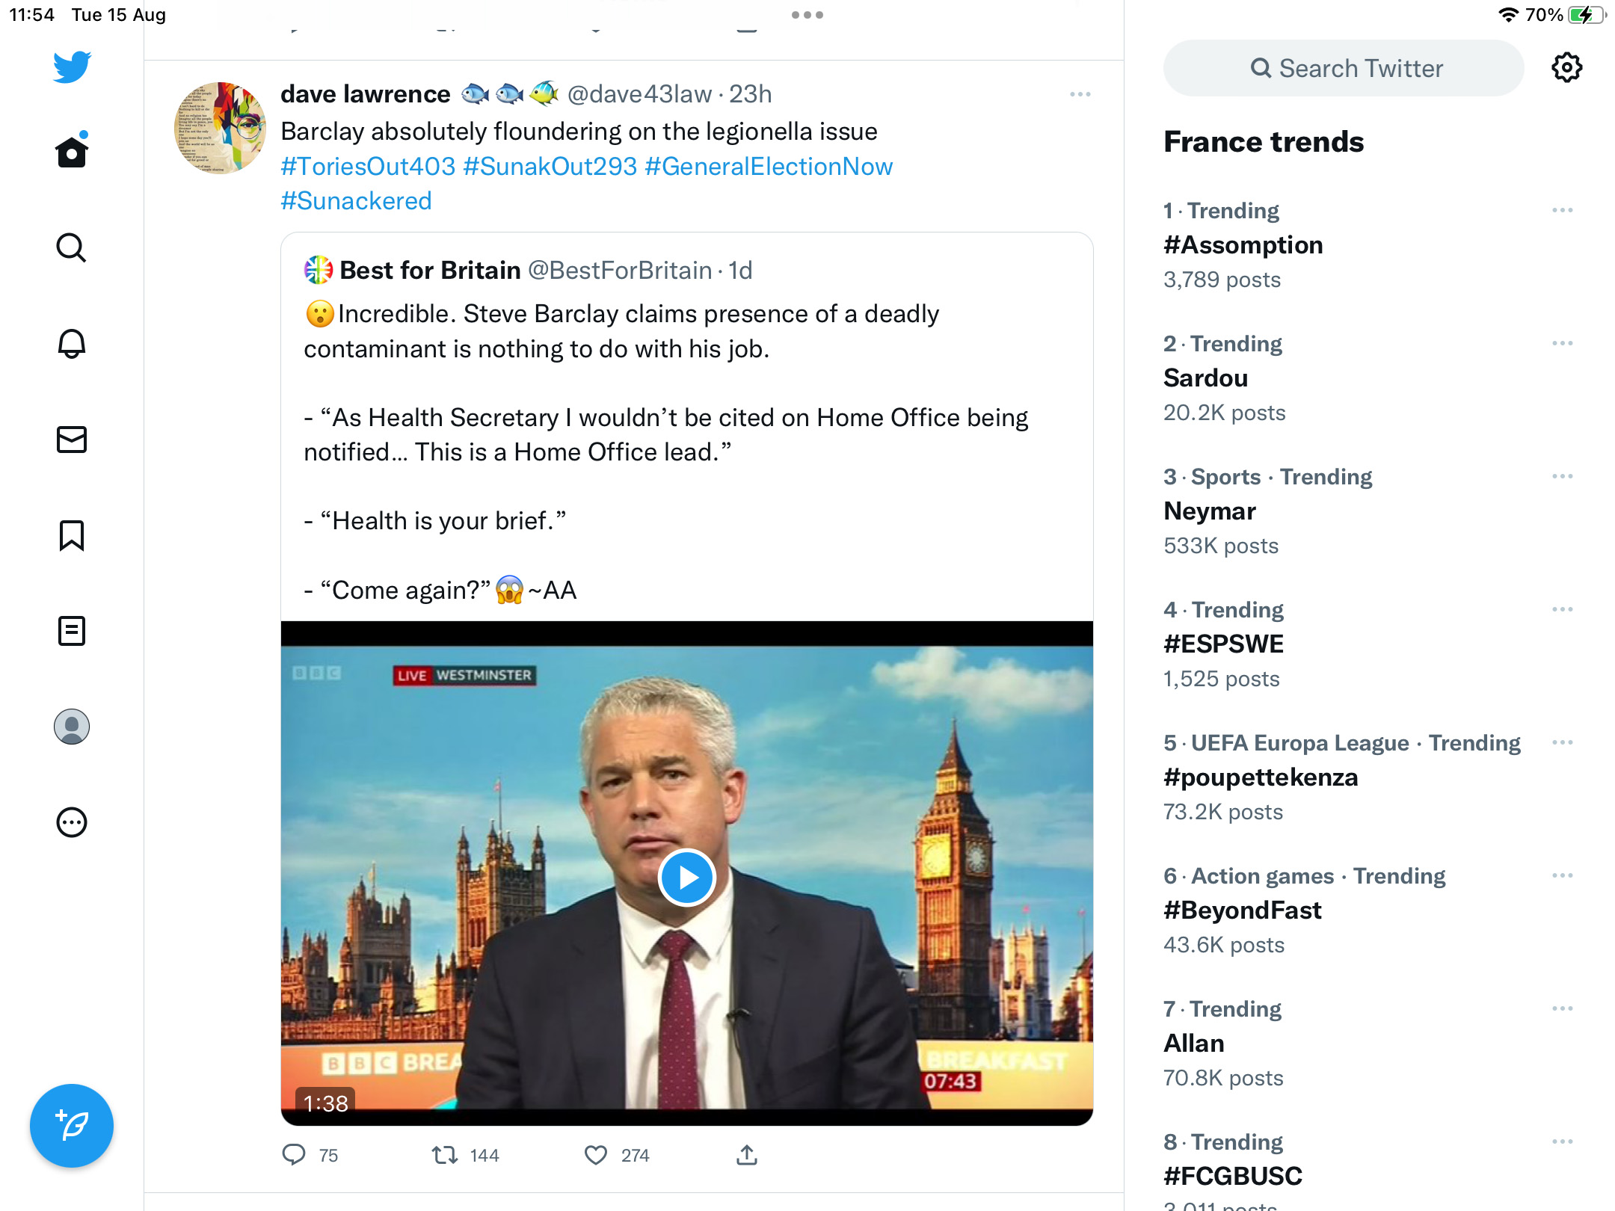Open the #GeneralElectionNow hashtag link
Viewport: 1615px width, 1211px height.
769,166
